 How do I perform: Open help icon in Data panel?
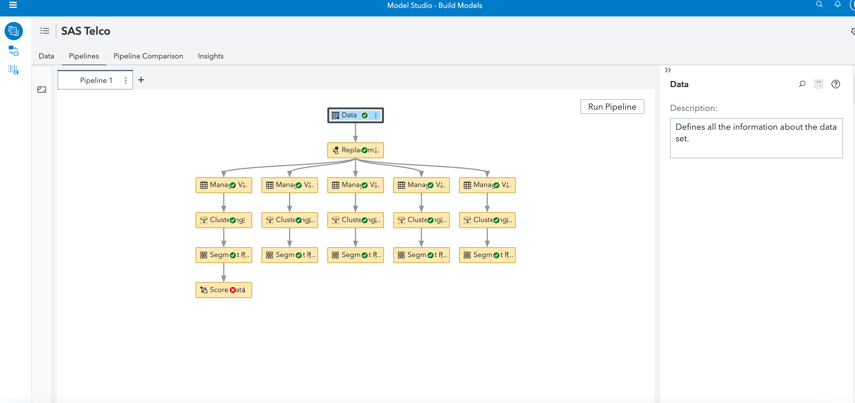835,84
